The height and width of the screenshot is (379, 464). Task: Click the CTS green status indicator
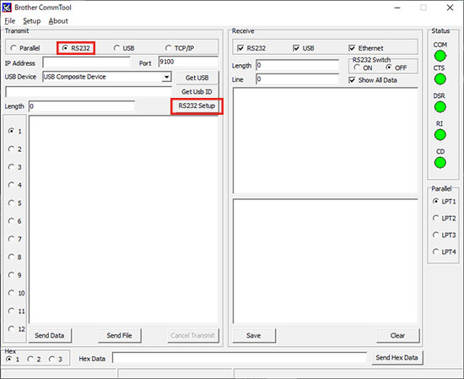pyautogui.click(x=440, y=79)
